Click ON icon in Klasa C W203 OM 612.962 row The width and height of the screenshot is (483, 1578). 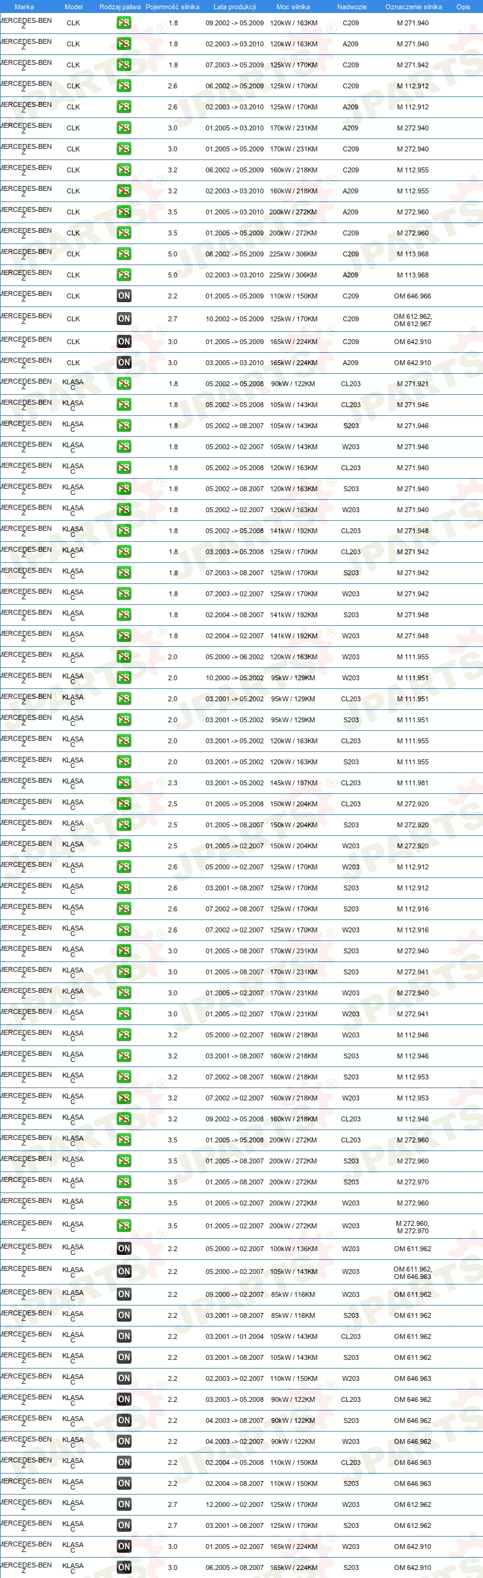tap(124, 1504)
